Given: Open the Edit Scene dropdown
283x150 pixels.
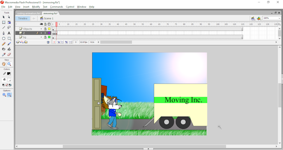Looking at the screenshot, I should coord(253,18).
